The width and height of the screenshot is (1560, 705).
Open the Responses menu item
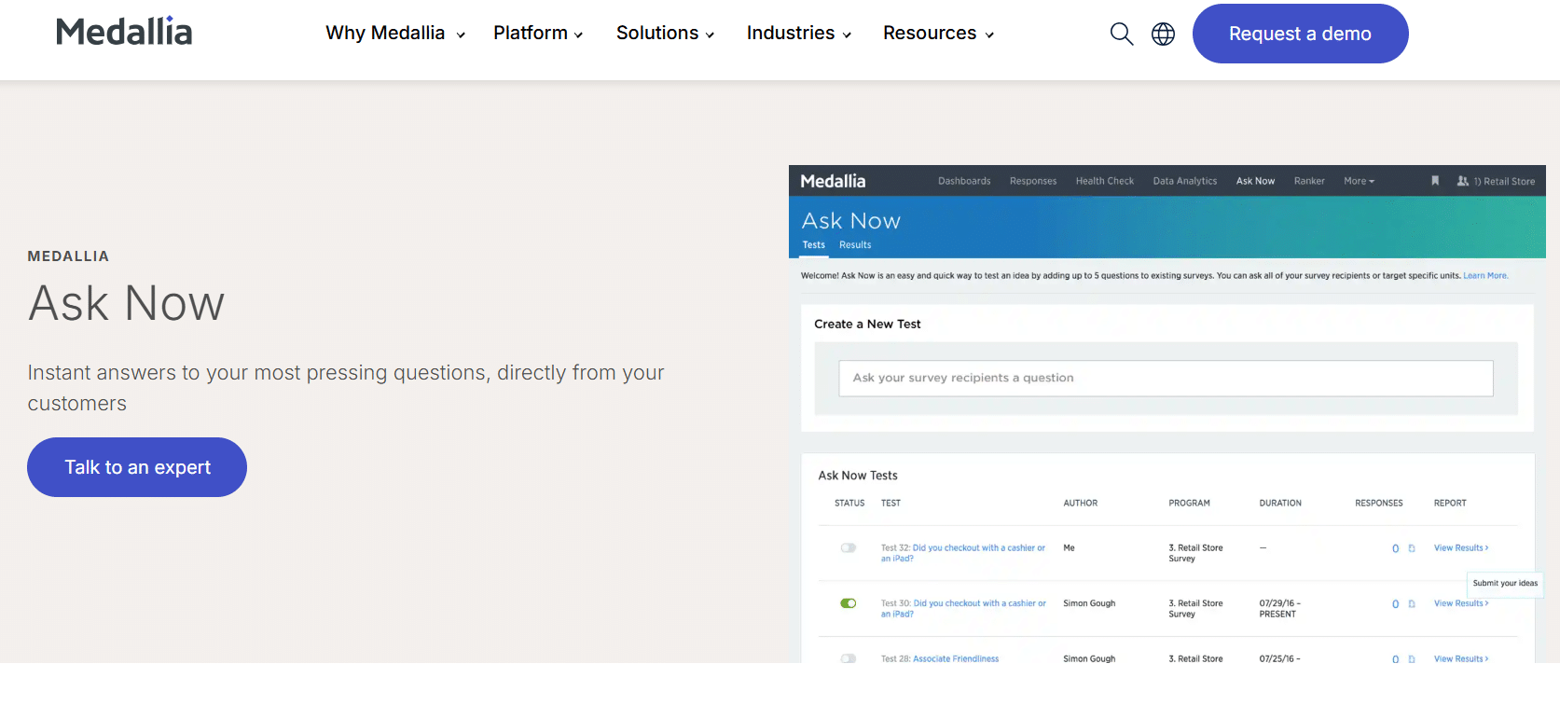[x=1033, y=181]
